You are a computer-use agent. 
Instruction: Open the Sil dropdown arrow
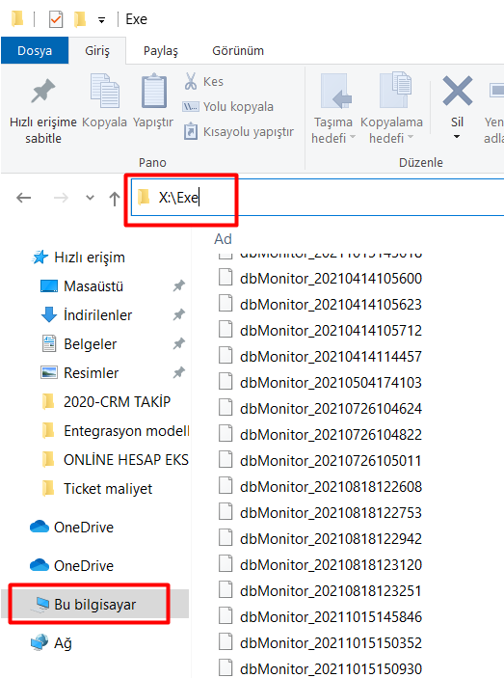(x=457, y=137)
